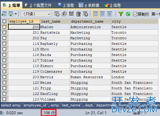160x116 pixels.
Task: Click the insert new row icon
Action: (x=57, y=14)
